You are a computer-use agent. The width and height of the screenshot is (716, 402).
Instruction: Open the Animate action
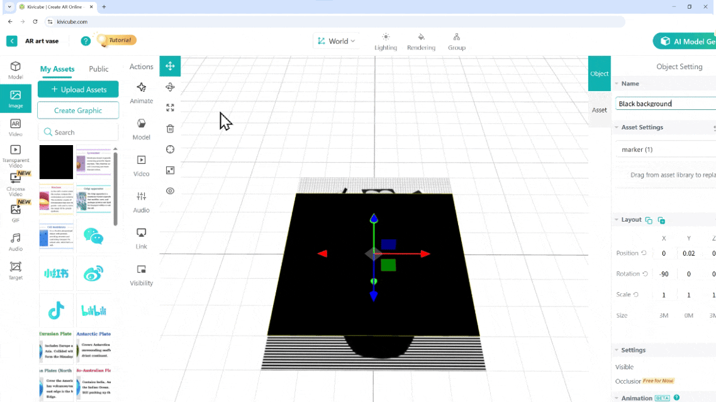(x=141, y=92)
